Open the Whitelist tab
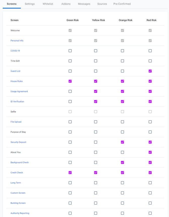Image resolution: width=169 pixels, height=217 pixels. coord(48,4)
